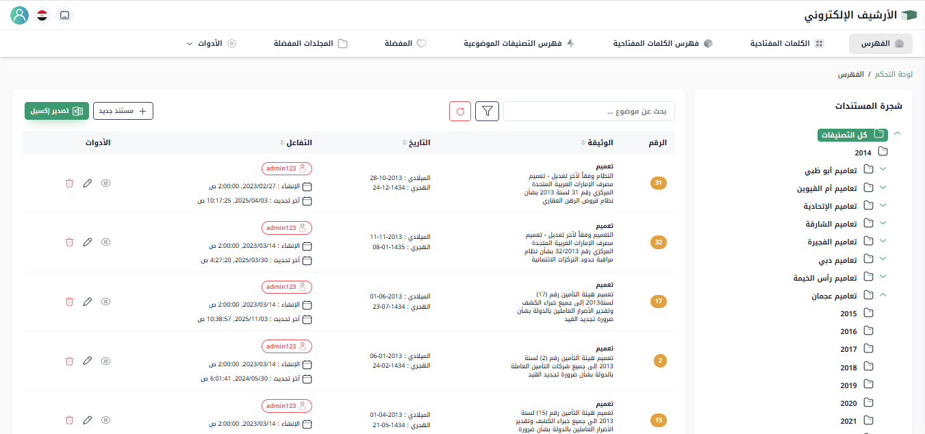Collapse the تعاميم عجمان tree folder
Viewport: 925px width, 434px height.
tap(883, 295)
